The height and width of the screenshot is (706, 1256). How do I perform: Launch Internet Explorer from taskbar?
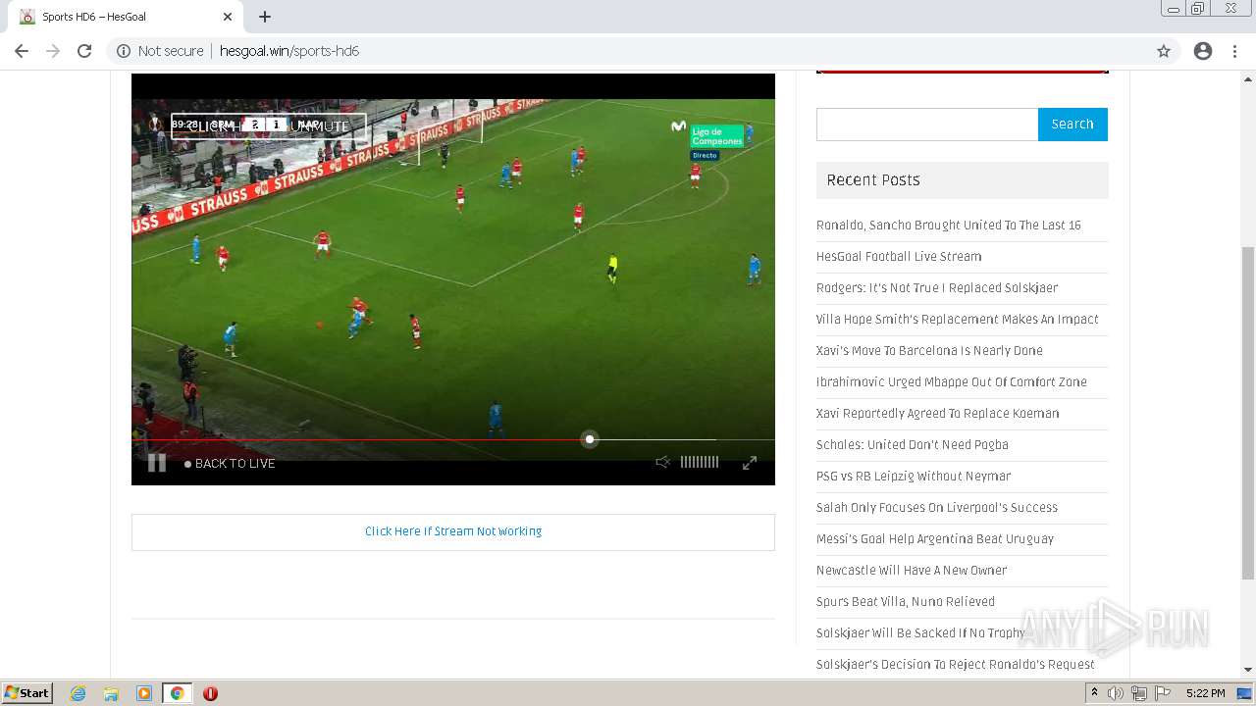tap(78, 693)
